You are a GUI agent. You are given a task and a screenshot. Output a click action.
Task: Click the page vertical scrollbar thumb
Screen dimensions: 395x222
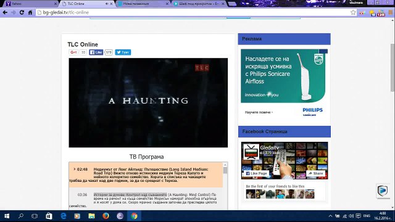pyautogui.click(x=393, y=67)
